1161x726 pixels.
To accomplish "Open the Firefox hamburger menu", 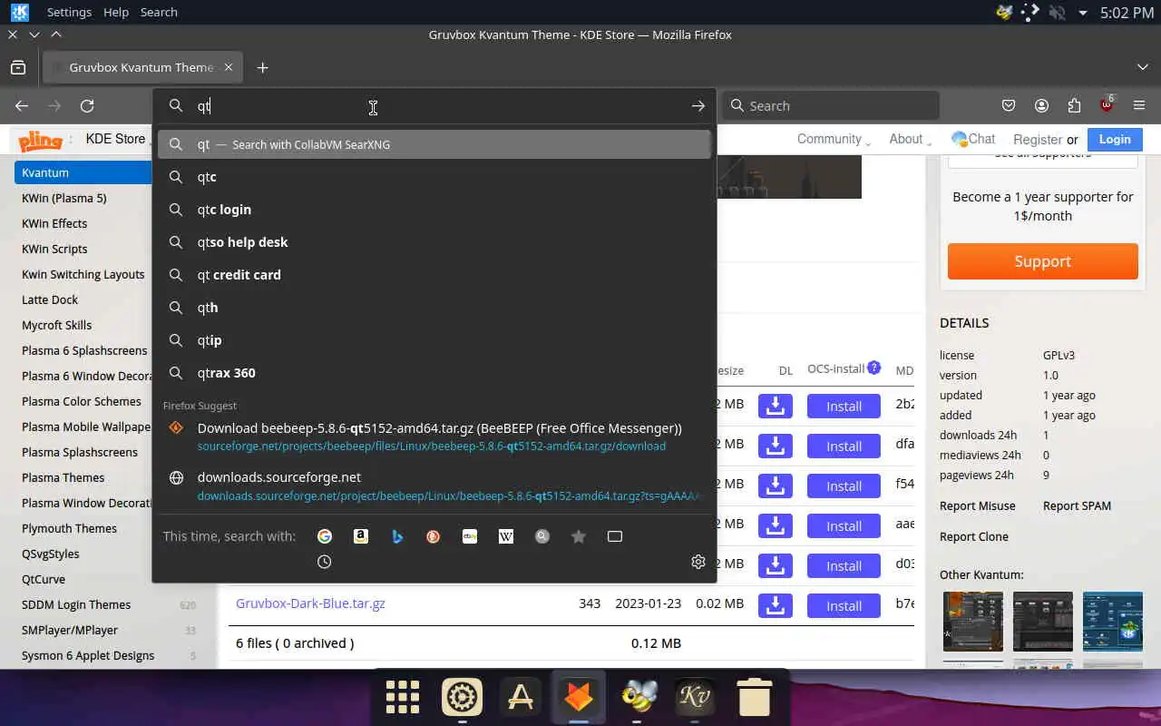I will pos(1139,106).
